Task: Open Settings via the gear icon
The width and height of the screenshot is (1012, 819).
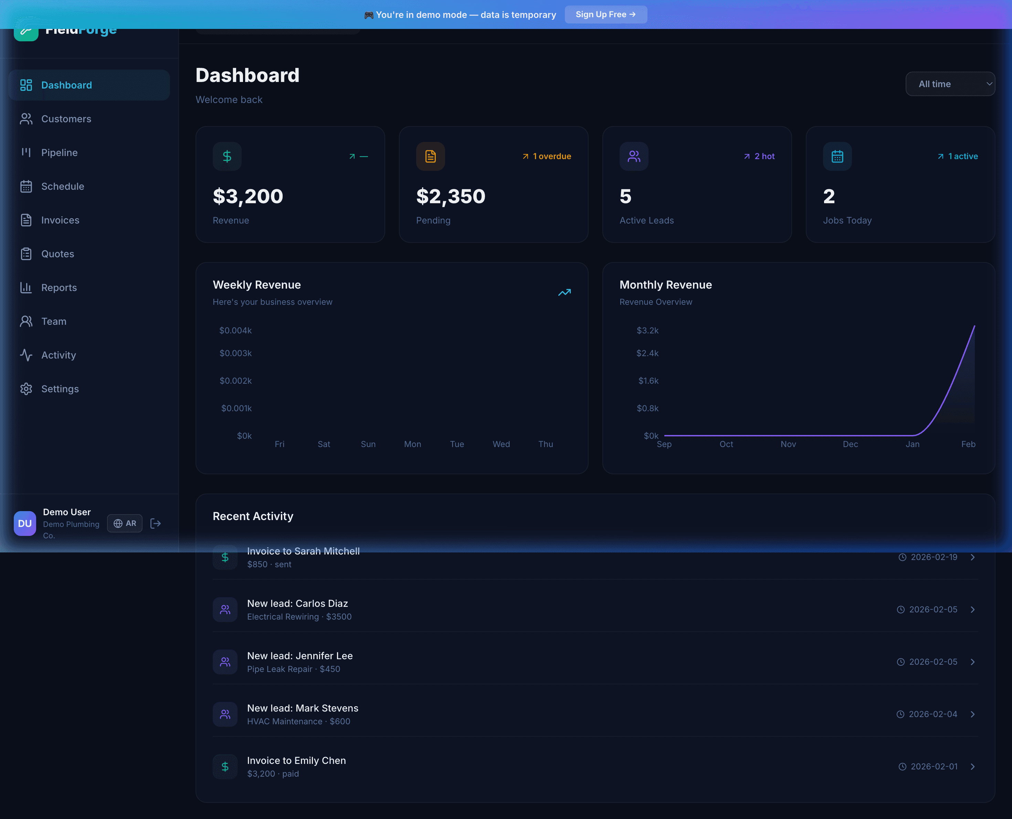Action: coord(27,389)
